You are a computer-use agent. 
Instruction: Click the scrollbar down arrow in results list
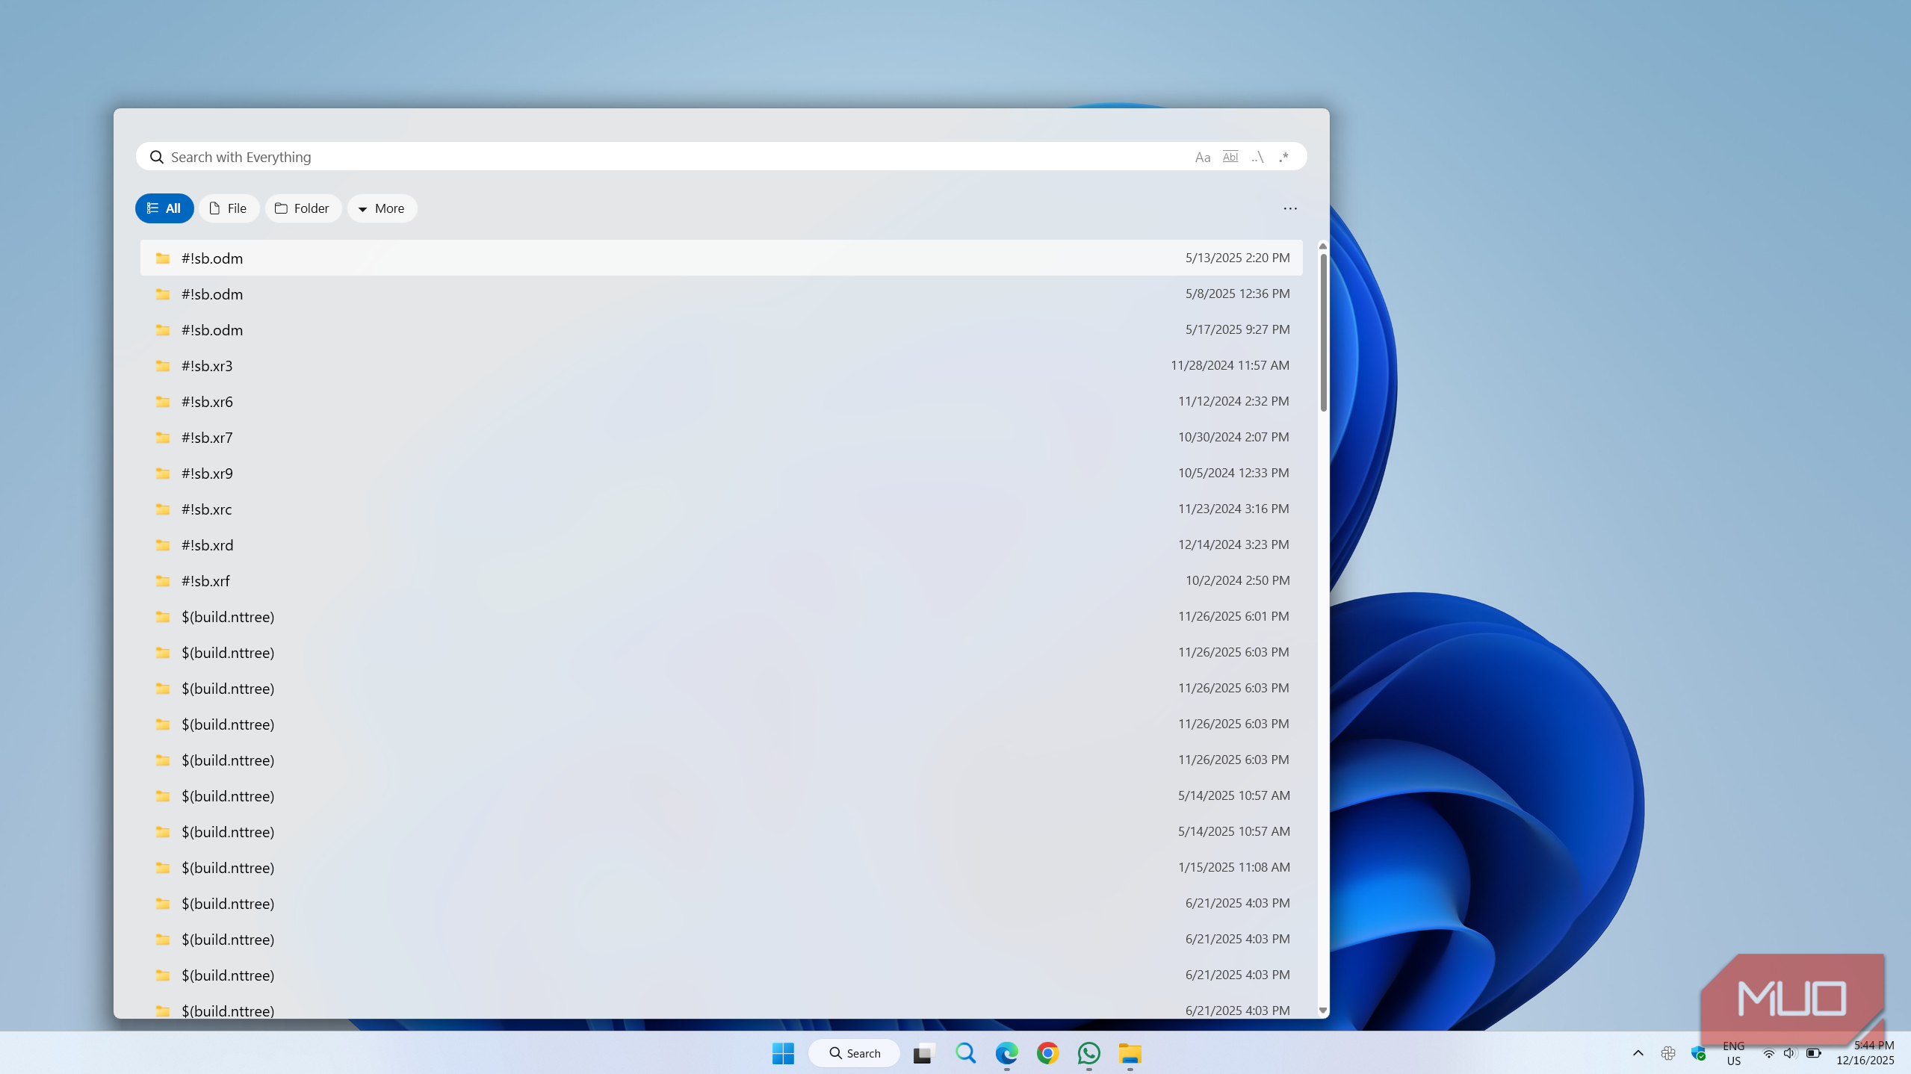pos(1322,1010)
